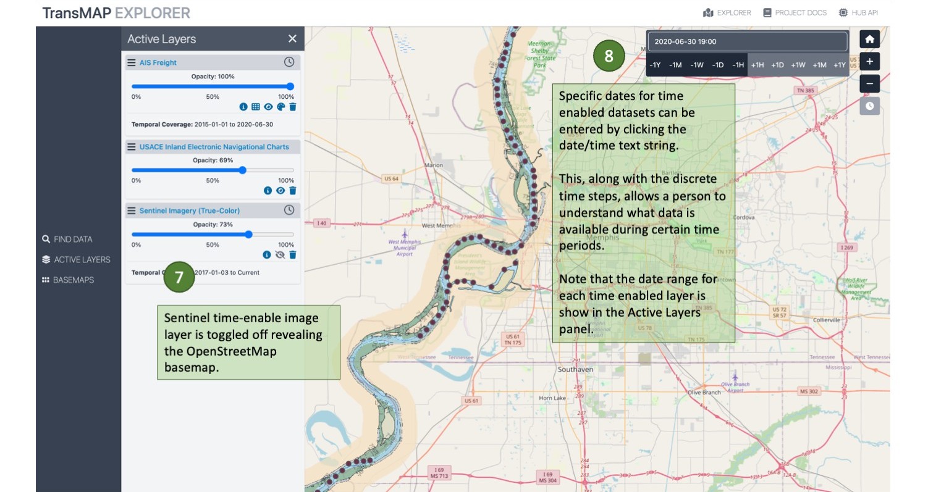Open PROJECT DOCS in the header
Screen dimensions: 949x492
795,12
